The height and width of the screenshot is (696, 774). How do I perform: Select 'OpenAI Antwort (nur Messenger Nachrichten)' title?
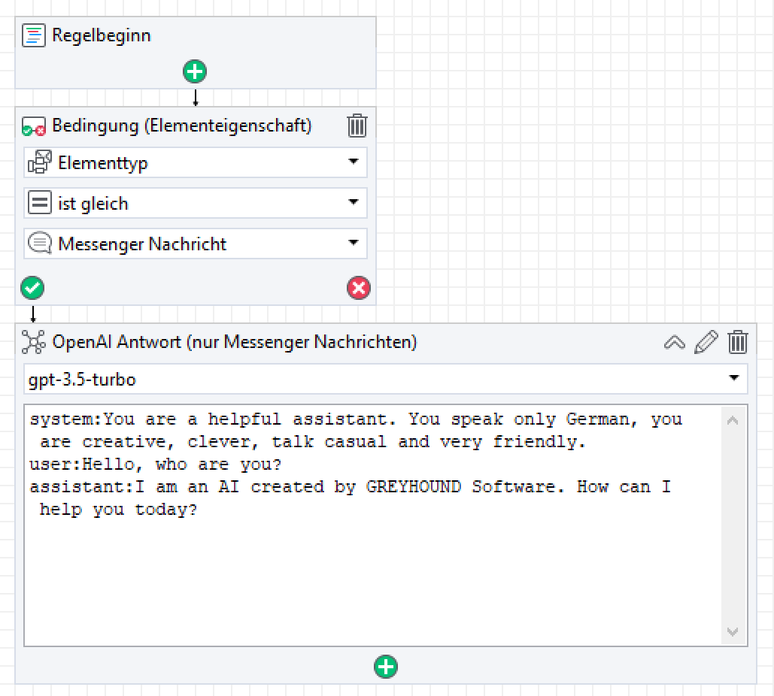[235, 342]
